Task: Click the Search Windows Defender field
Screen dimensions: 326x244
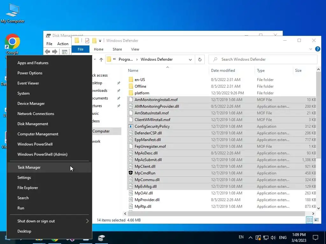Action: click(x=263, y=59)
